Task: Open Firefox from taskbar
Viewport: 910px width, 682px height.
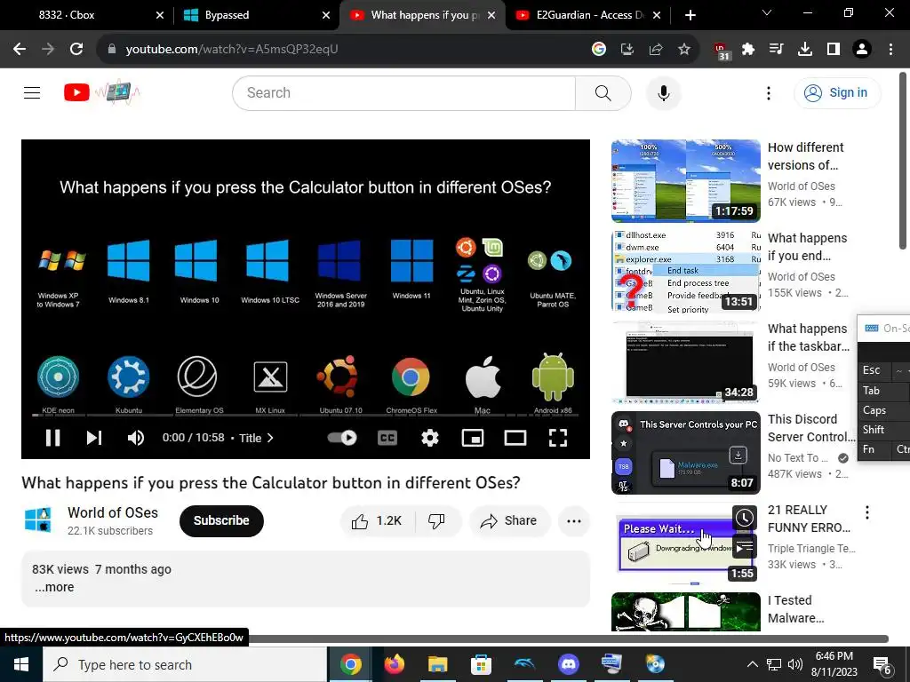Action: 394,664
